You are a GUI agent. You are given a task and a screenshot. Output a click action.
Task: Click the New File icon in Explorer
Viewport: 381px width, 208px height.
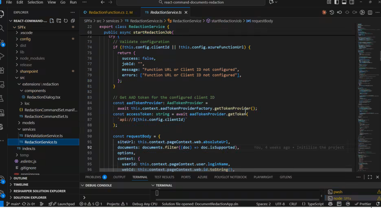pos(52,21)
